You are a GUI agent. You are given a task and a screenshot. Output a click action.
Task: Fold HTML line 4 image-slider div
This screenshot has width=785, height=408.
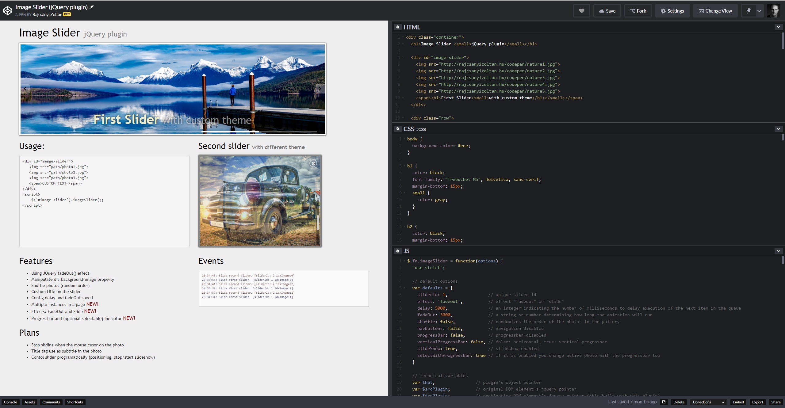tap(403, 57)
